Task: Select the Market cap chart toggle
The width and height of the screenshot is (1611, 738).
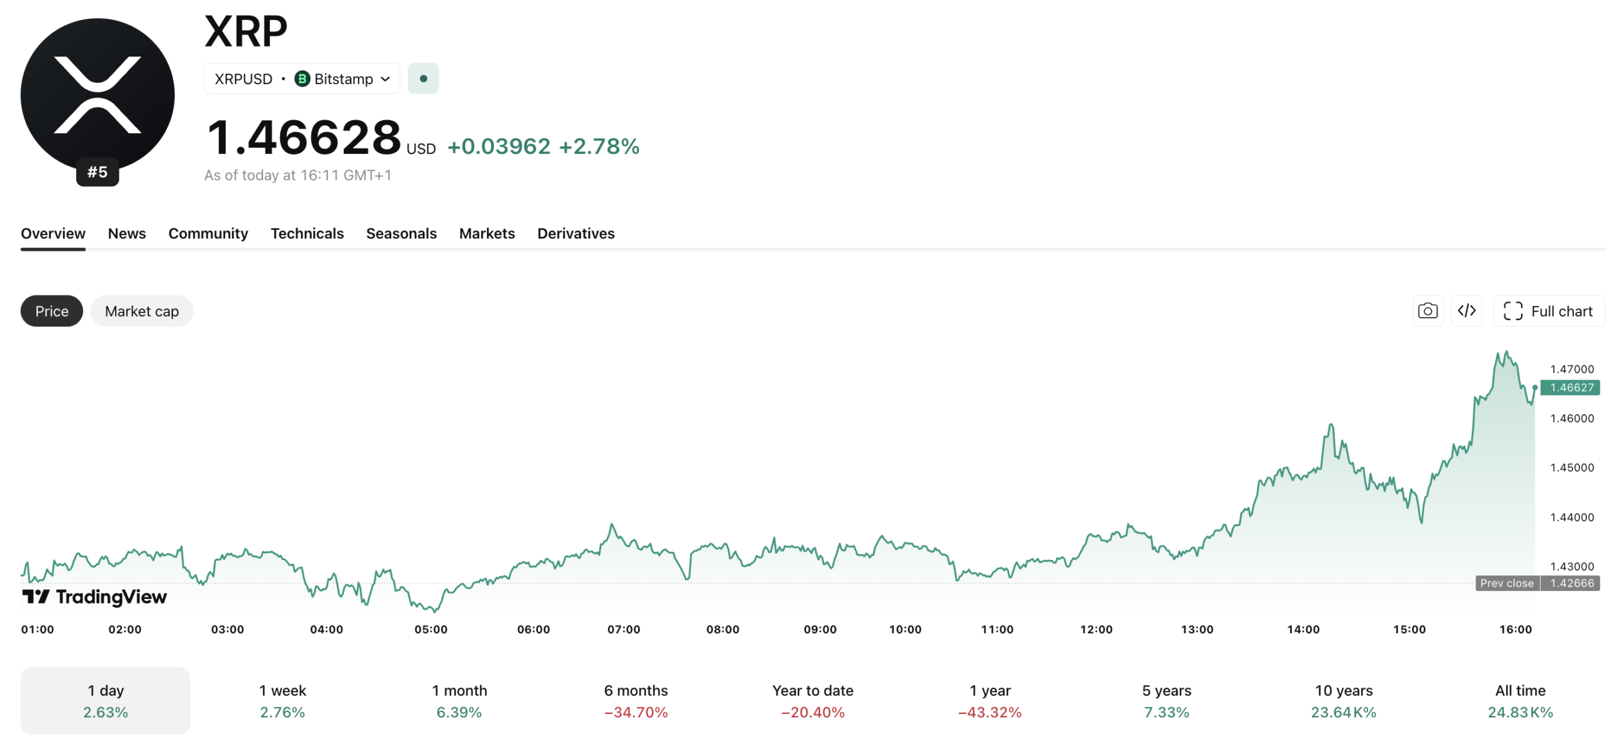Action: pyautogui.click(x=142, y=311)
